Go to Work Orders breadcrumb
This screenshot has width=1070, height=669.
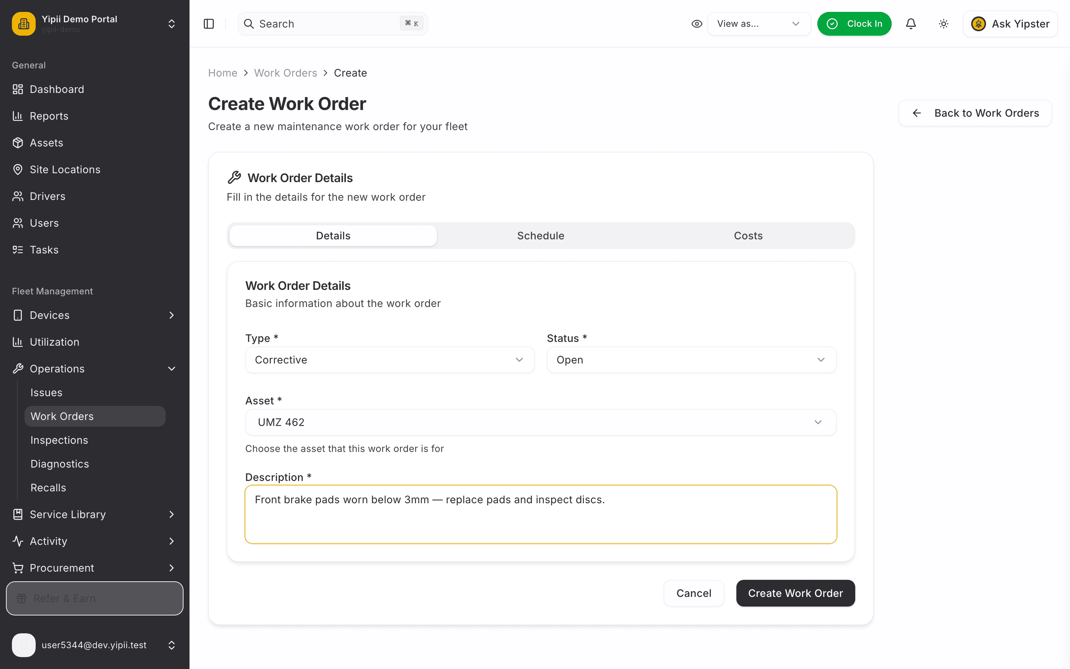[x=286, y=73]
